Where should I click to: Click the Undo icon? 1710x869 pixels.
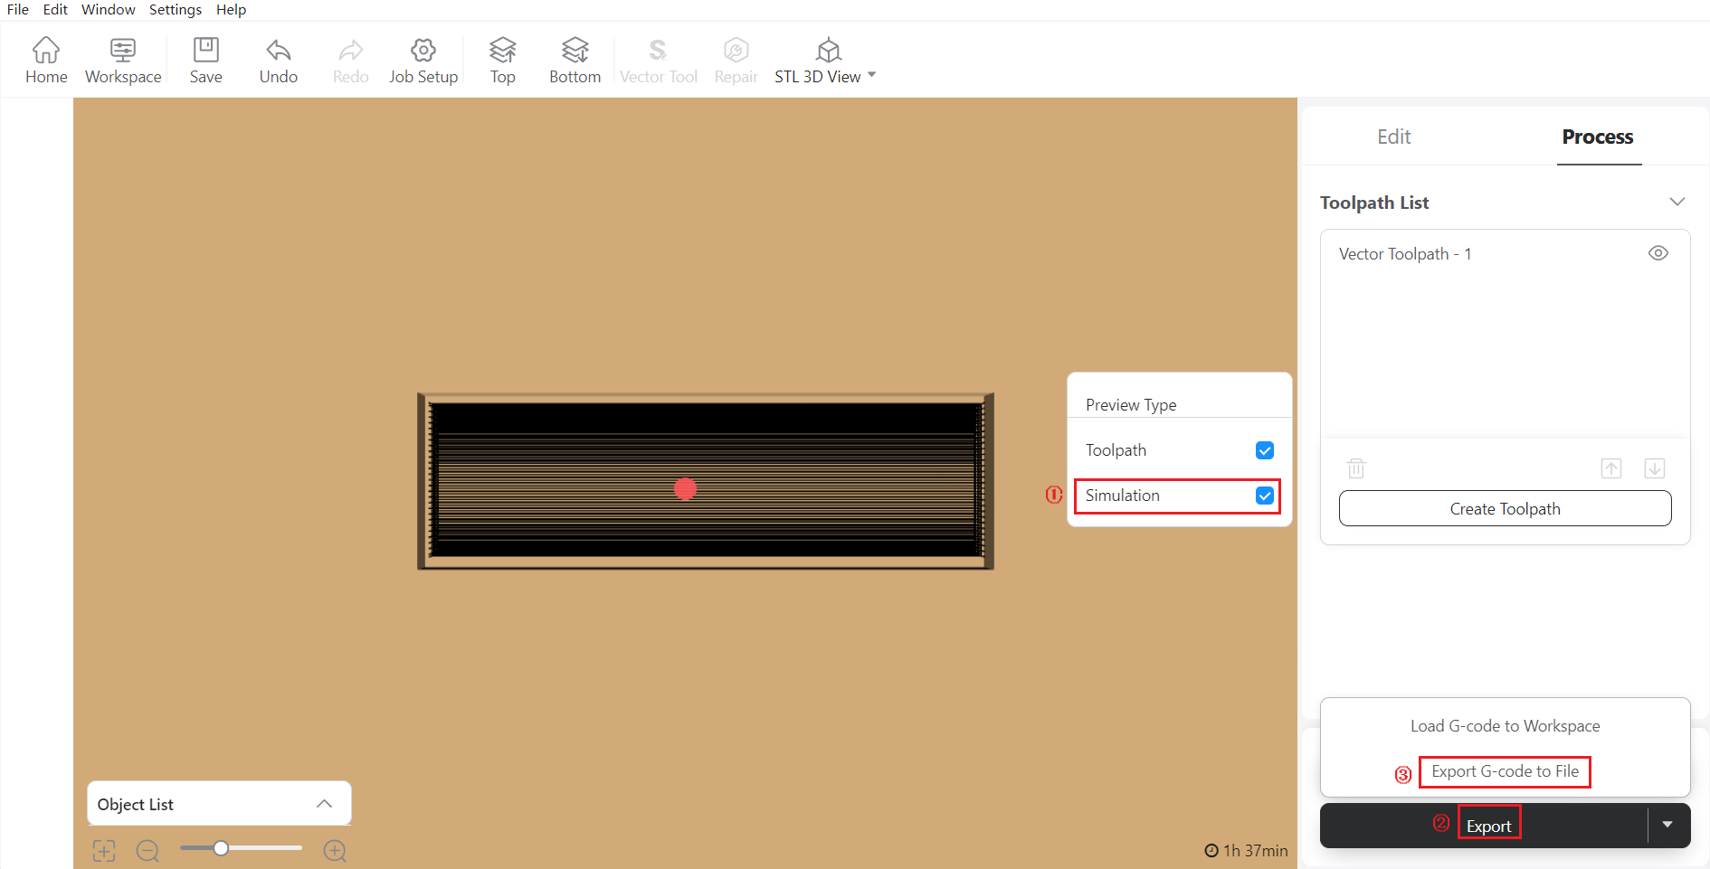coord(278,60)
